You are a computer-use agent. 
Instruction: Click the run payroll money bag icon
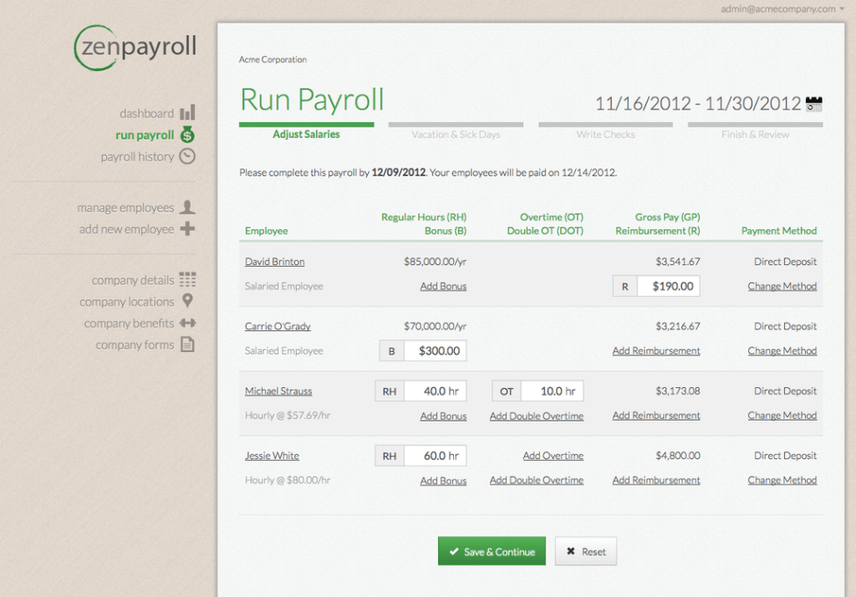187,135
